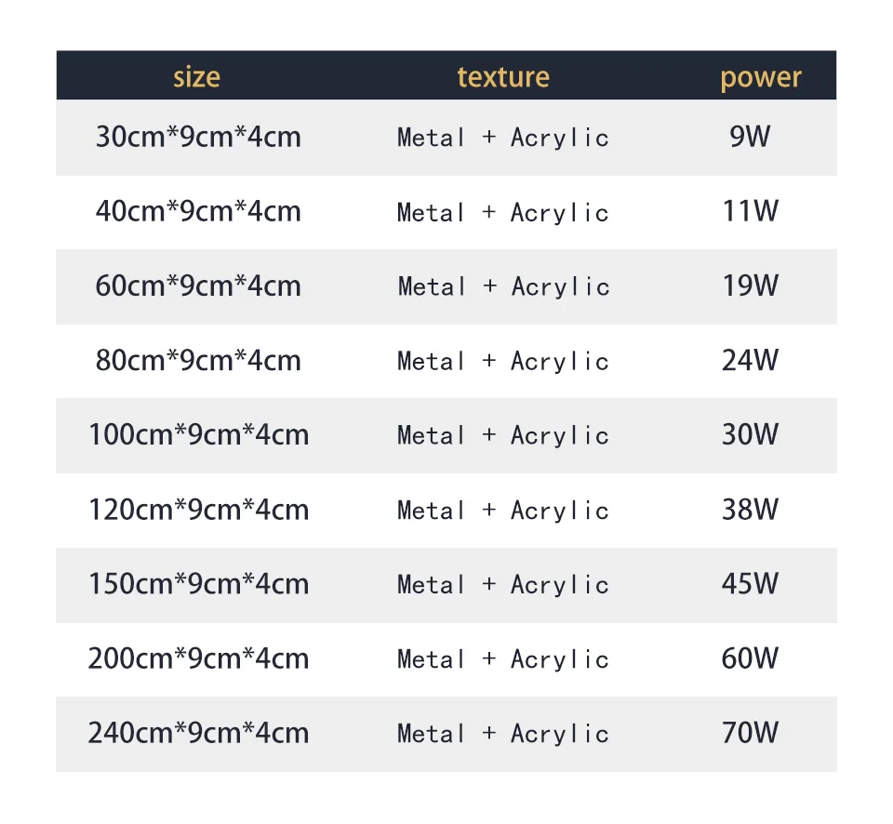Click the 38W power value
Screen dimensions: 893x824
tap(750, 509)
